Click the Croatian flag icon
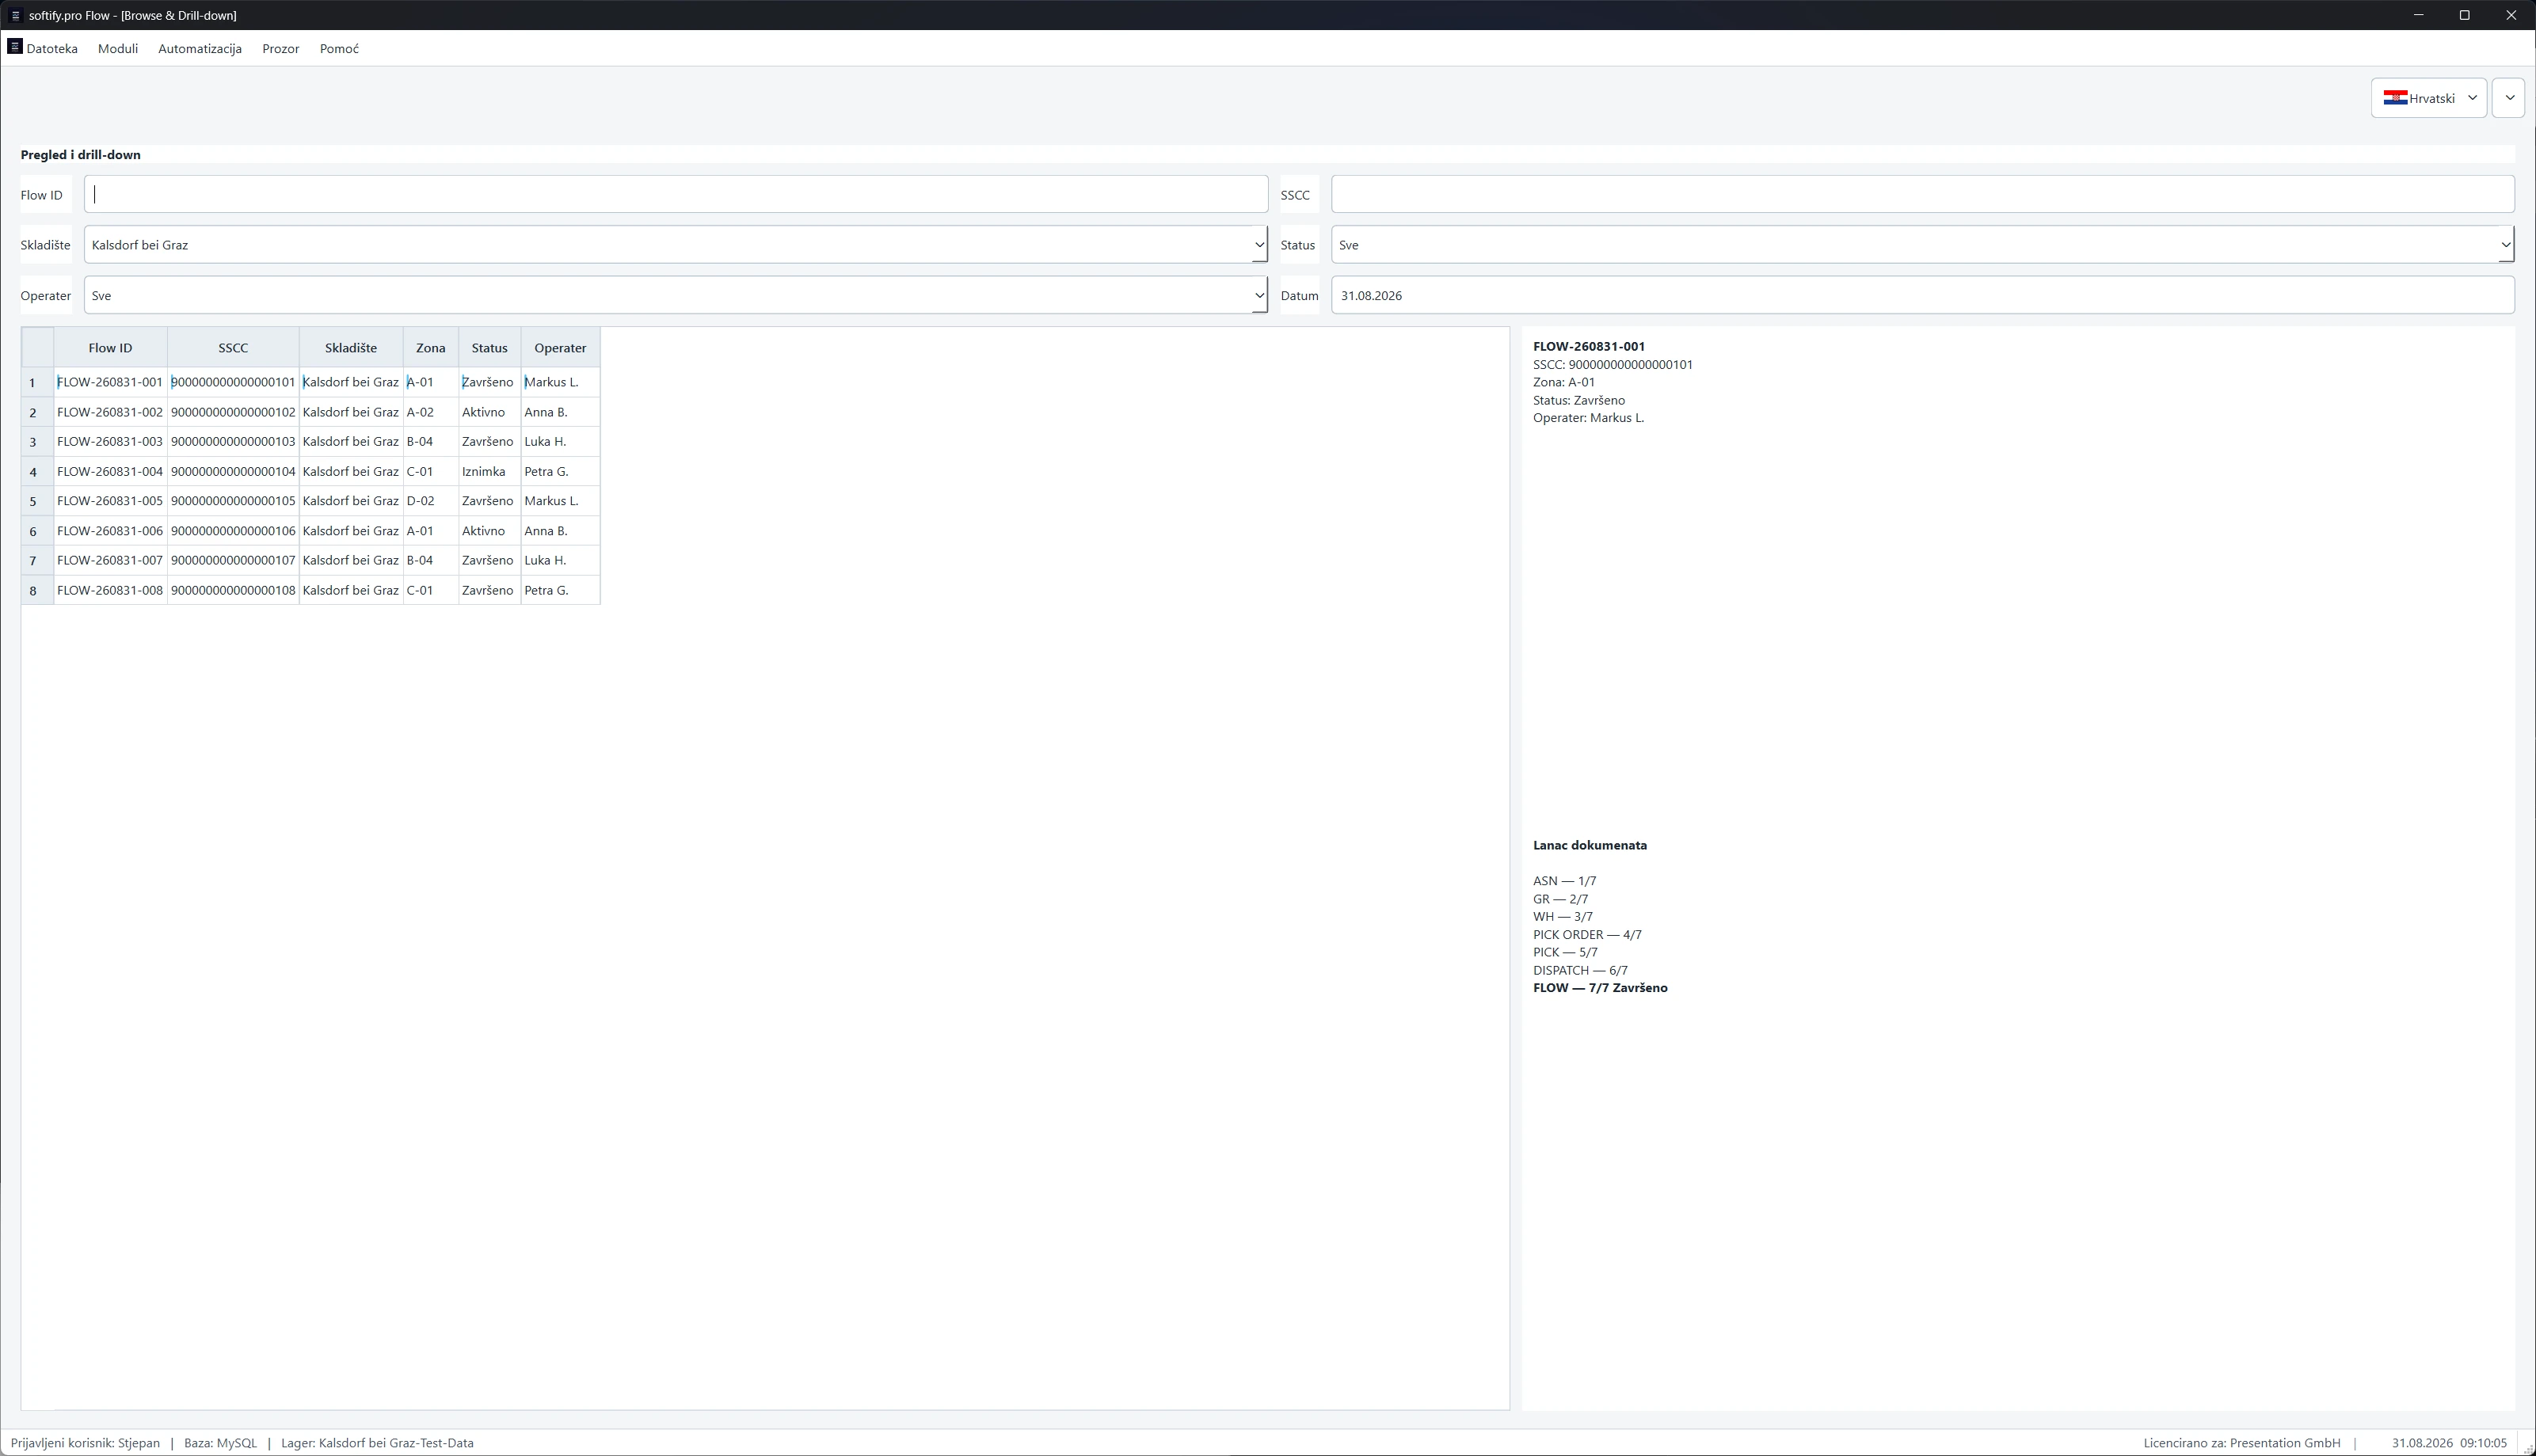2536x1456 pixels. [2395, 98]
